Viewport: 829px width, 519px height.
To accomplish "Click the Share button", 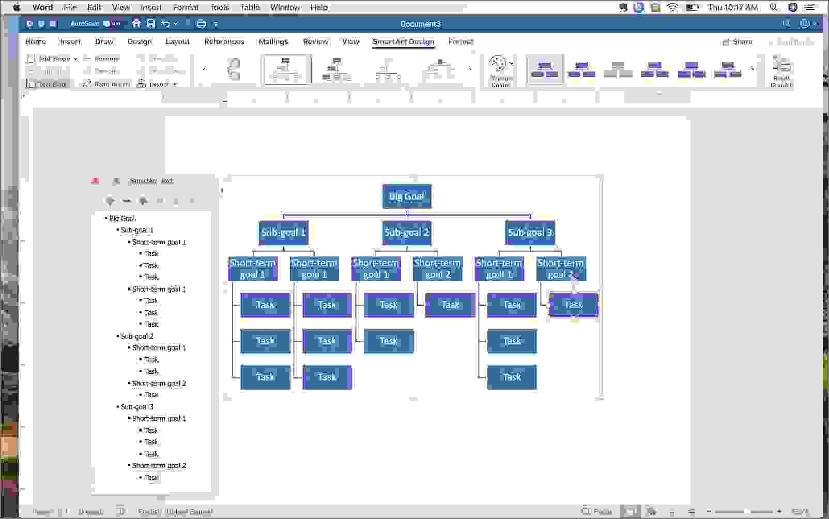I will (738, 42).
